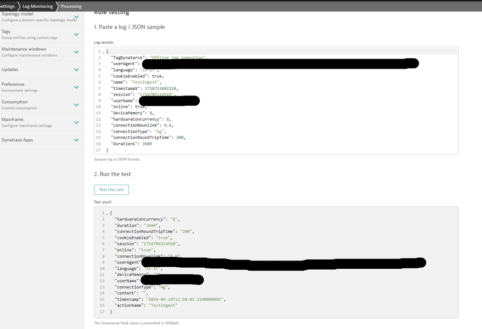Open Tags menu item in sidebar
The width and height of the screenshot is (482, 329).
pyautogui.click(x=6, y=31)
